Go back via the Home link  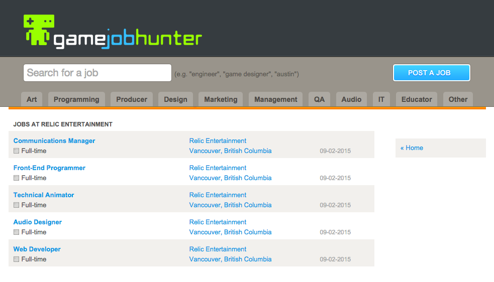[x=412, y=148]
